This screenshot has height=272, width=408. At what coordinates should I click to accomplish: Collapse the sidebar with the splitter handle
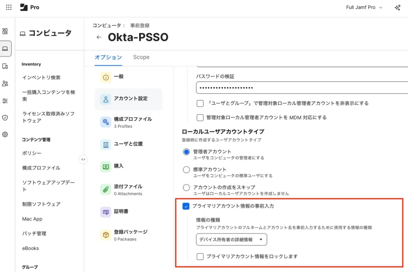(x=83, y=159)
